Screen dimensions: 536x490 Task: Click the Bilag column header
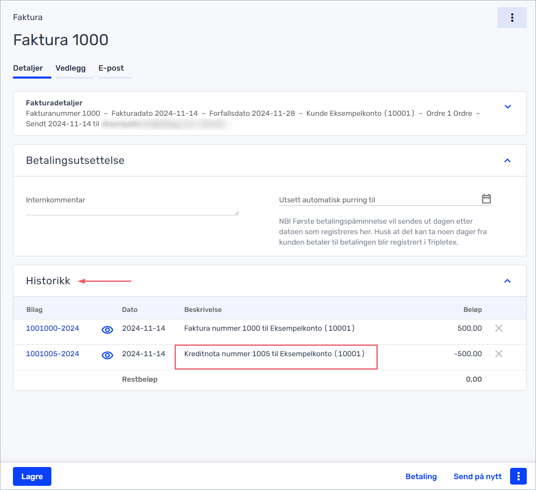click(34, 310)
